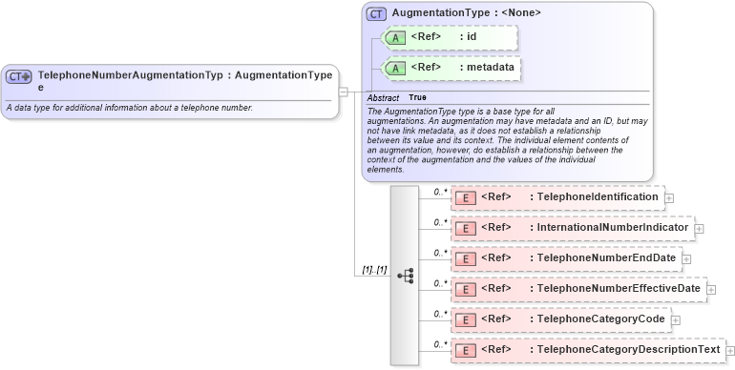
Task: Click the E icon of TelephoneIdentification
Action: (x=466, y=198)
